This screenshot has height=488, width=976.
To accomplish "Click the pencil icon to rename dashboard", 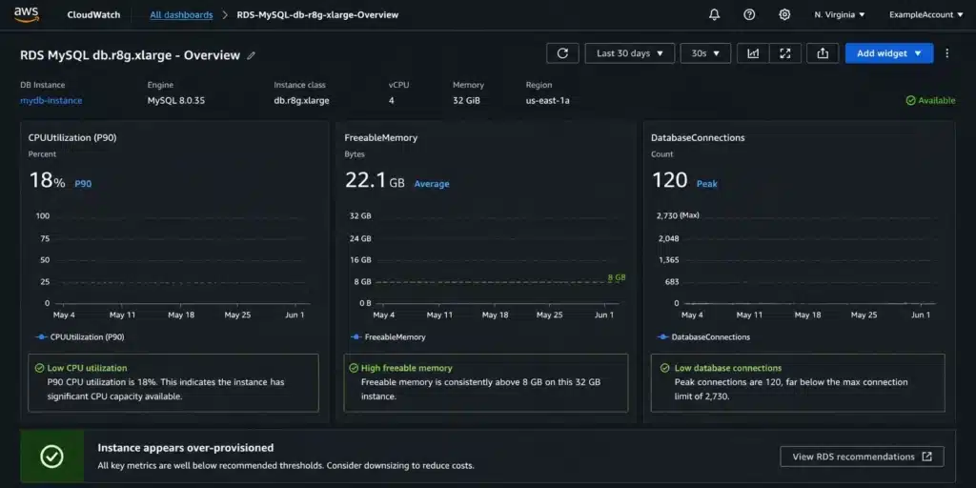I will pos(252,55).
